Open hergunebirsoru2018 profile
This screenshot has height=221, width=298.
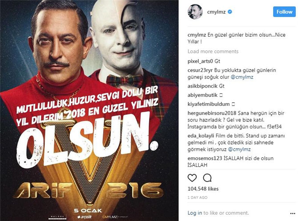(212, 113)
